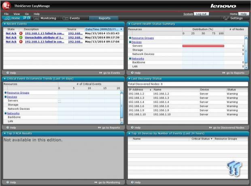Select the 192.168.1.2 IP address cell
This screenshot has width=251, height=186.
pyautogui.click(x=136, y=94)
